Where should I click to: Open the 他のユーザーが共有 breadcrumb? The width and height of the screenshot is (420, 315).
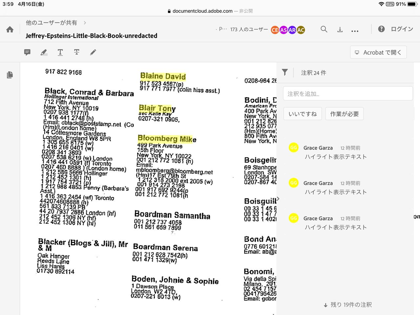52,23
